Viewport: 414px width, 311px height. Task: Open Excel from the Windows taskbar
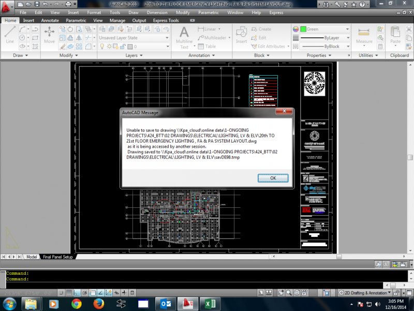[x=210, y=304]
